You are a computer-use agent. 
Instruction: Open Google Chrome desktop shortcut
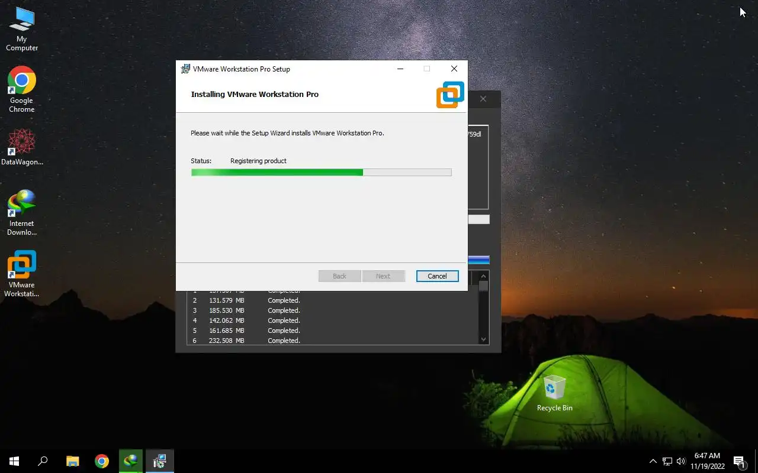(22, 89)
